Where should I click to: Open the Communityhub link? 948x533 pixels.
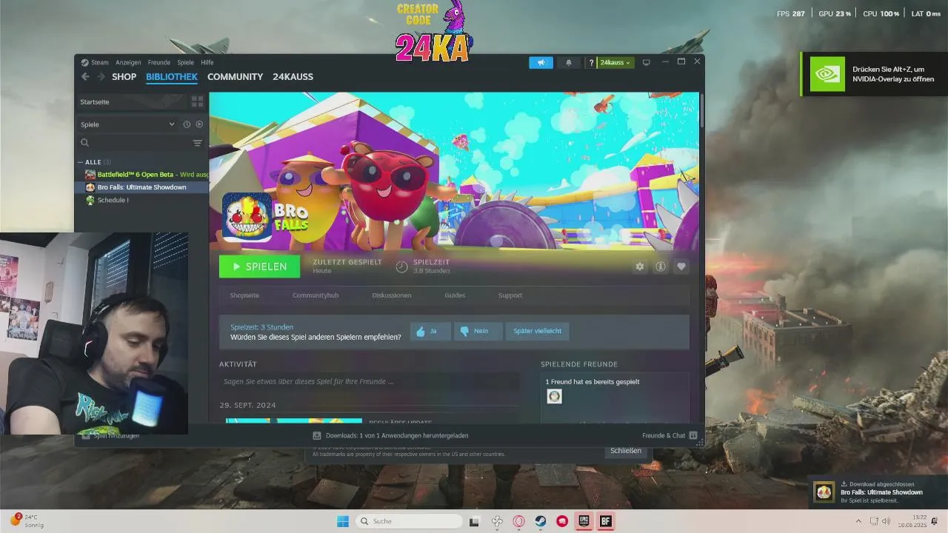(x=316, y=295)
